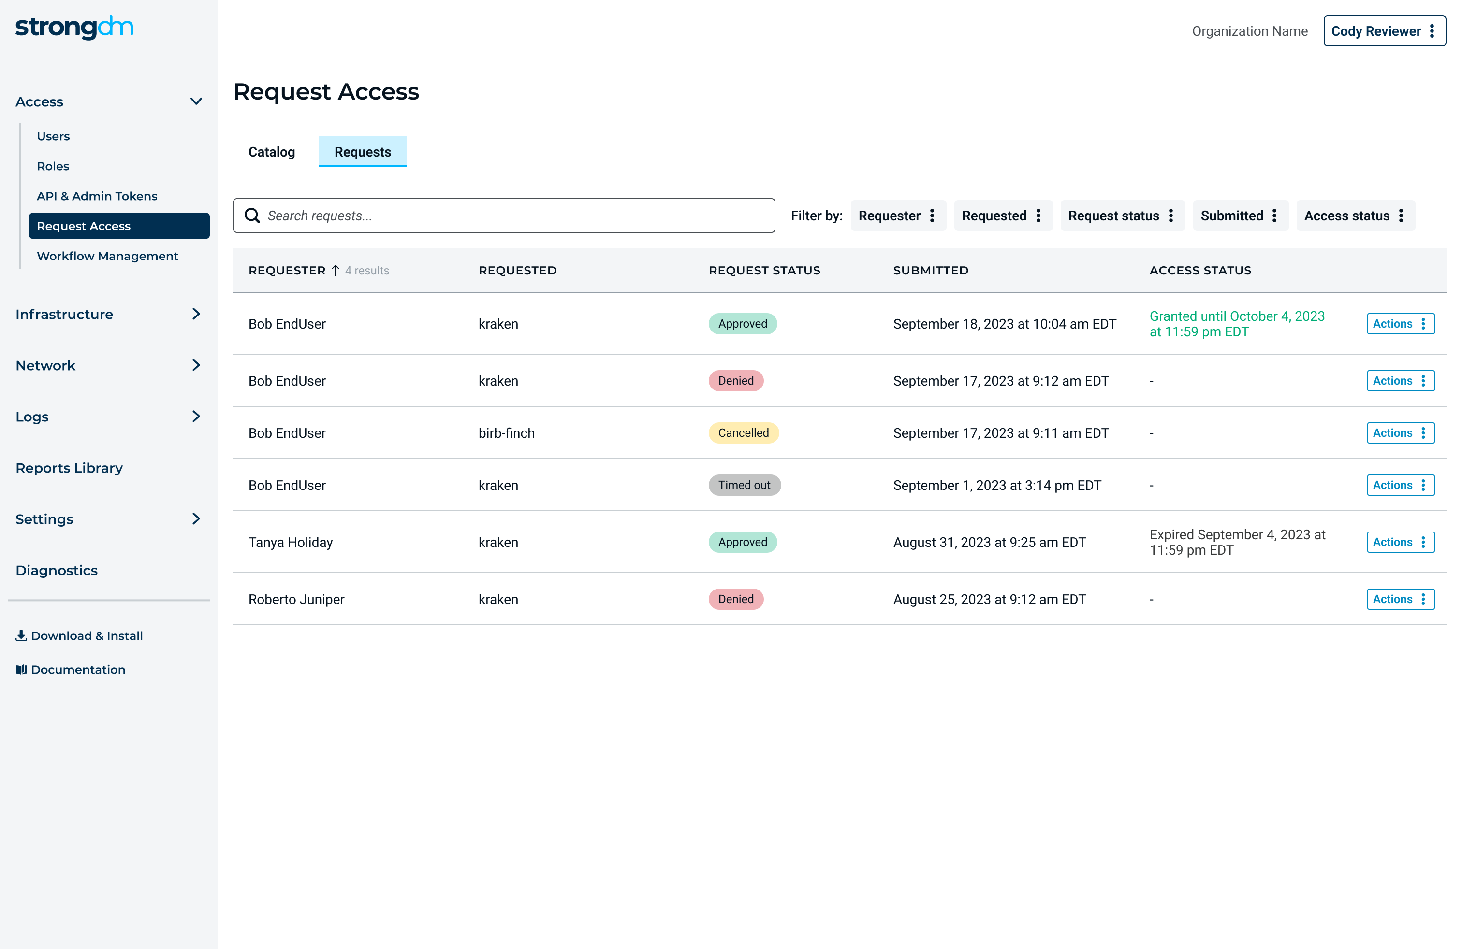This screenshot has height=949, width=1462.
Task: Open Actions for the birb-finch cancelled request
Action: tap(1401, 433)
